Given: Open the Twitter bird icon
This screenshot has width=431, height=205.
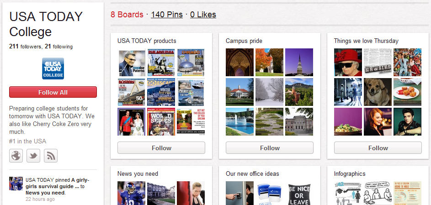Looking at the screenshot, I should pyautogui.click(x=33, y=156).
